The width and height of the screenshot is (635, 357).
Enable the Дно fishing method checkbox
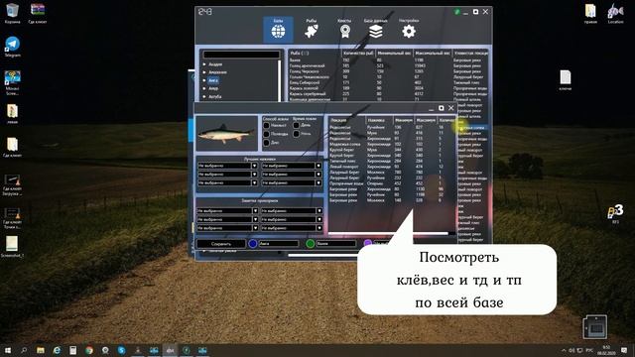pos(267,143)
